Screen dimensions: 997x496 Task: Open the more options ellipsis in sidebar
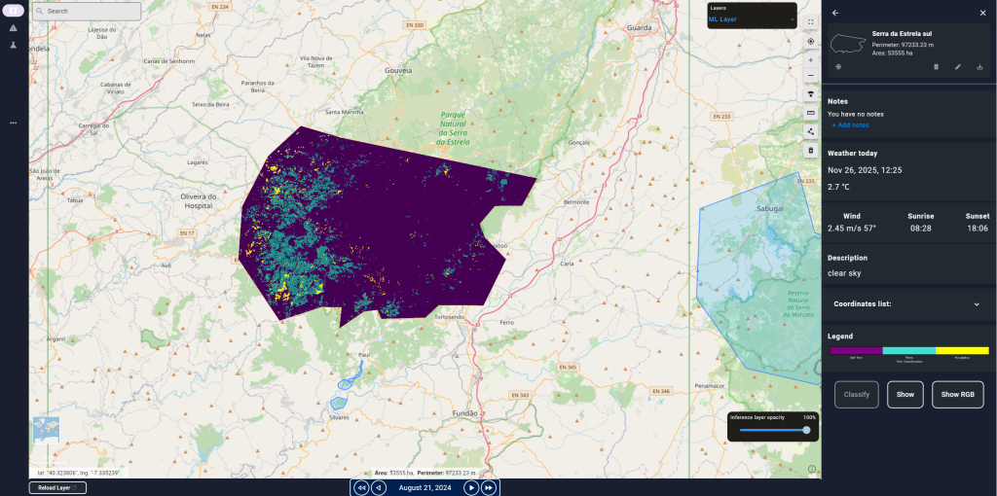(14, 123)
